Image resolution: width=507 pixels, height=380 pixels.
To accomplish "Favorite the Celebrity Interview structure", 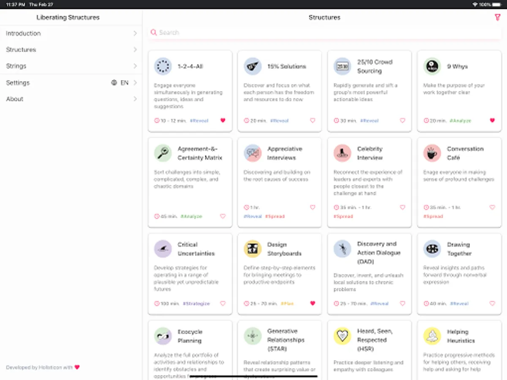I will (x=402, y=207).
